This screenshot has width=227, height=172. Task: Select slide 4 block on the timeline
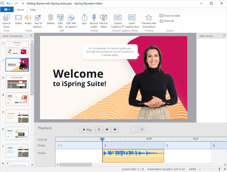tap(219, 146)
